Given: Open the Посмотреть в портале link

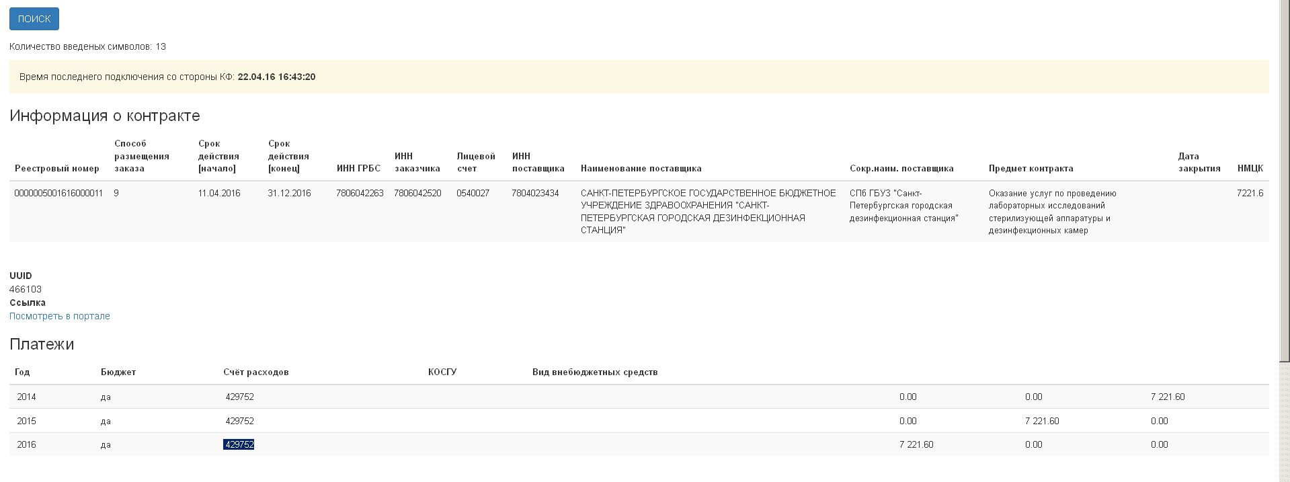Looking at the screenshot, I should 60,316.
